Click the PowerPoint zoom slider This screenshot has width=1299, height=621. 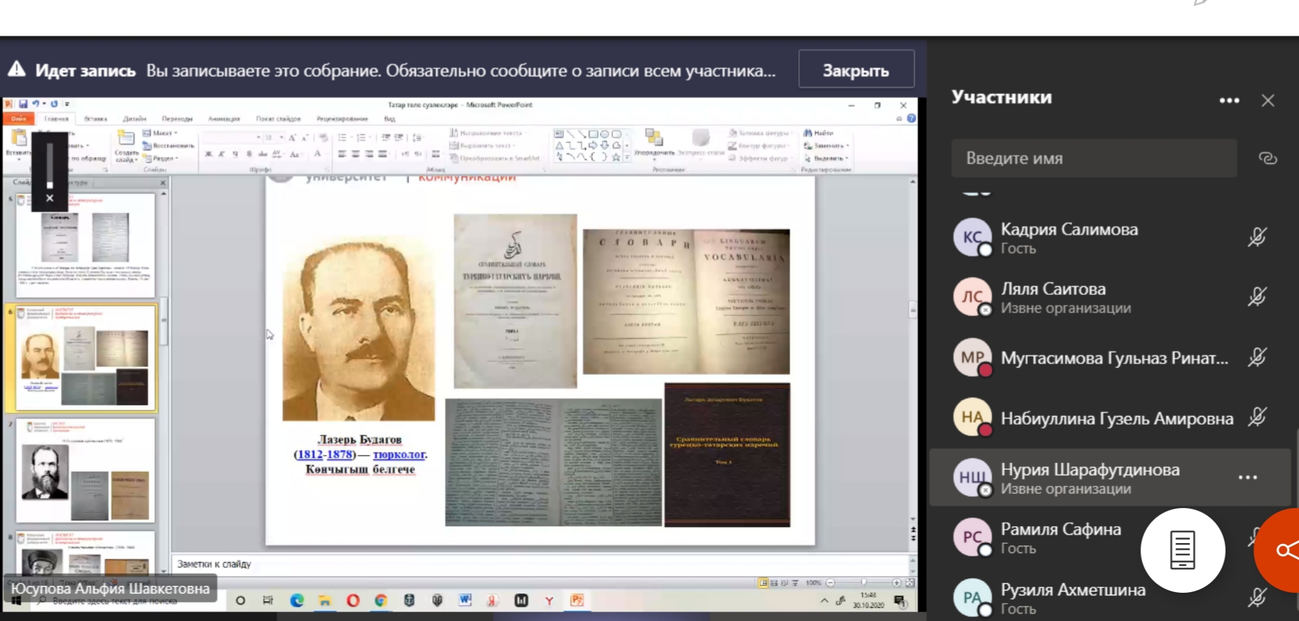tap(863, 583)
